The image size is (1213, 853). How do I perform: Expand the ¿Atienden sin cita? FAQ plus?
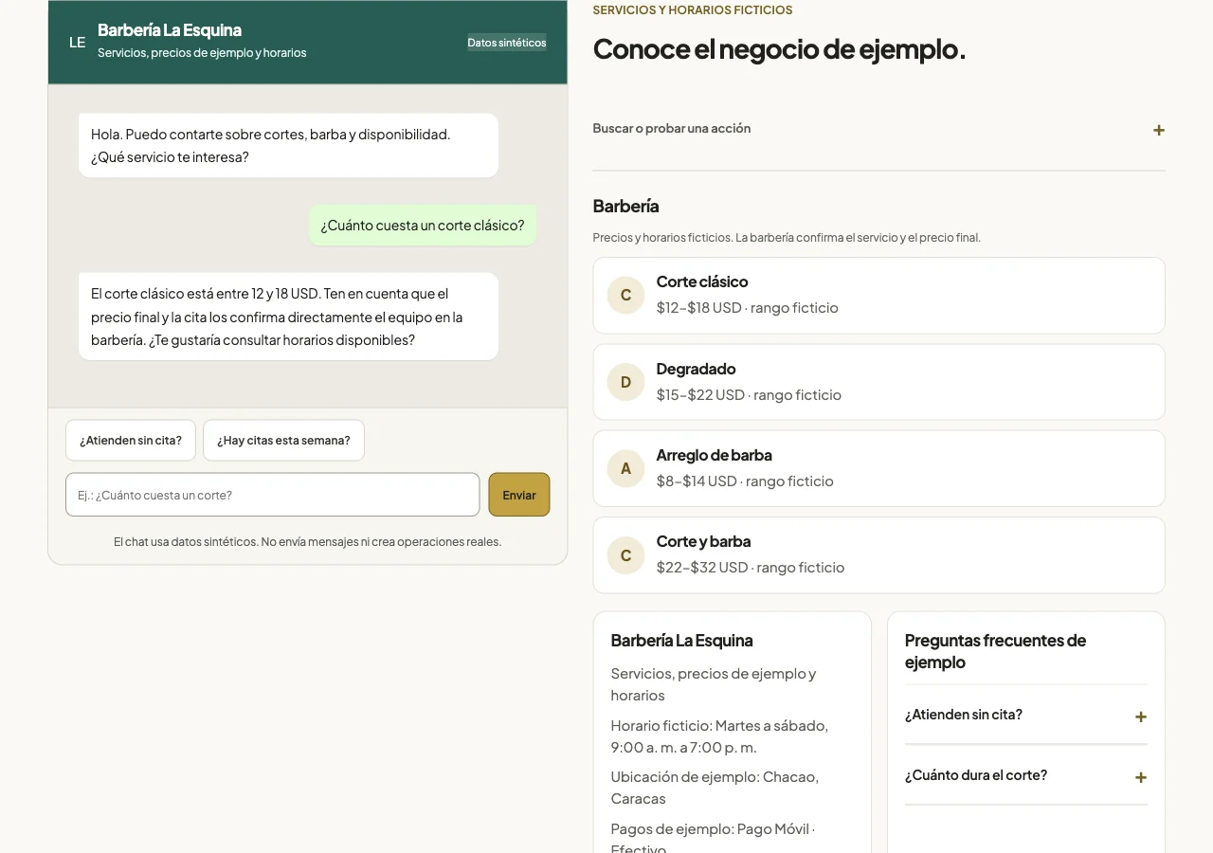pos(1141,717)
